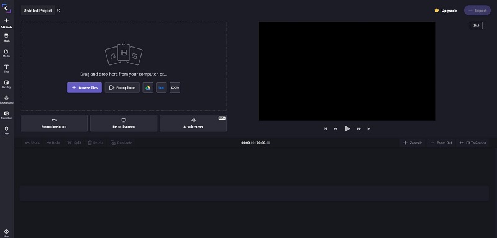This screenshot has width=497, height=238.
Task: Rename the Untitled Project title
Action: pos(38,11)
